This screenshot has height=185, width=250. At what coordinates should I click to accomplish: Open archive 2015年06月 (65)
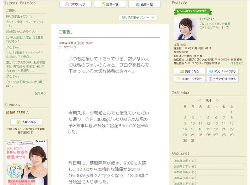[185, 172]
